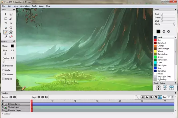
Task: Increase or decrease Fps with stepper arrows
Action: (173, 97)
